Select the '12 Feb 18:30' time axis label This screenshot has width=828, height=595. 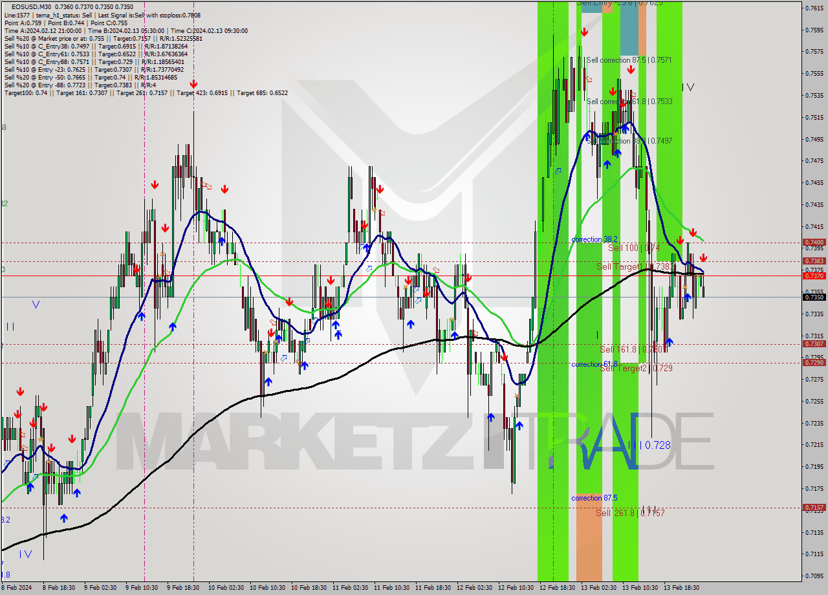pos(556,588)
